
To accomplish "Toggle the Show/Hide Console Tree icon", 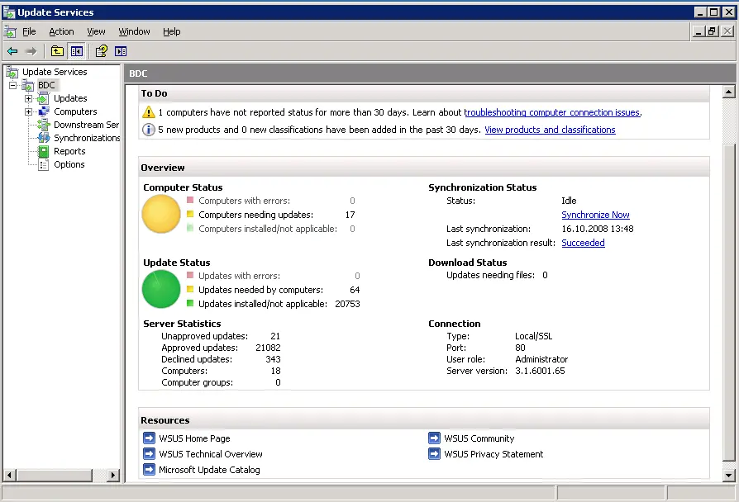I will click(x=76, y=51).
